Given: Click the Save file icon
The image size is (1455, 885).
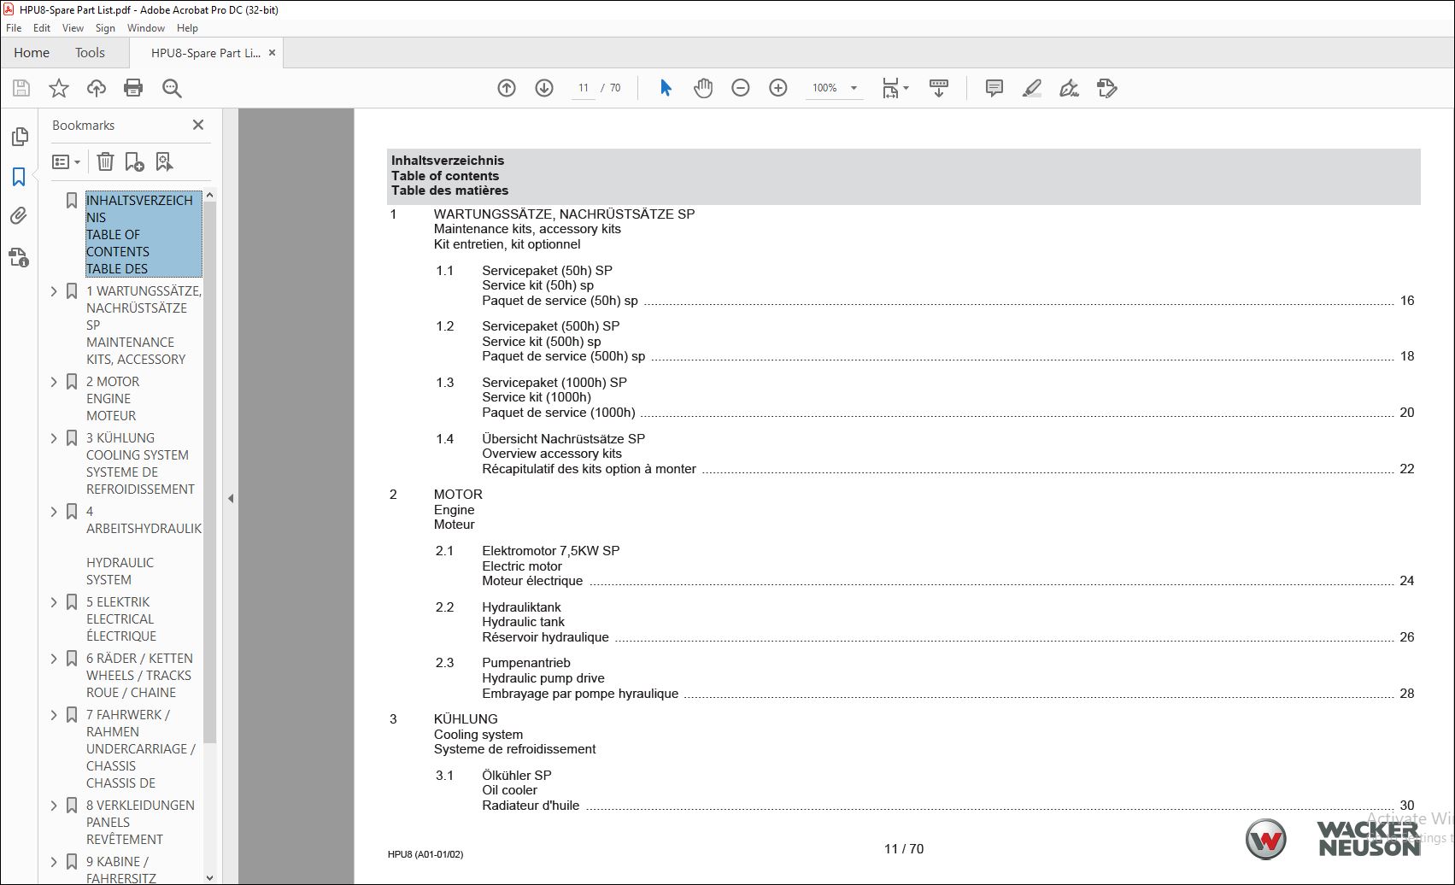Looking at the screenshot, I should (x=21, y=88).
